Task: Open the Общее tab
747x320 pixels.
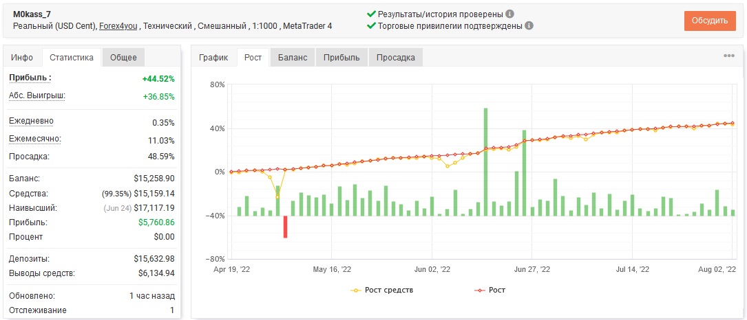Action: (123, 58)
